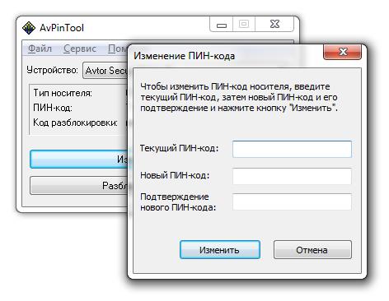Click the maximize button of AvPinTool
The width and height of the screenshot is (389, 301).
[x=244, y=25]
